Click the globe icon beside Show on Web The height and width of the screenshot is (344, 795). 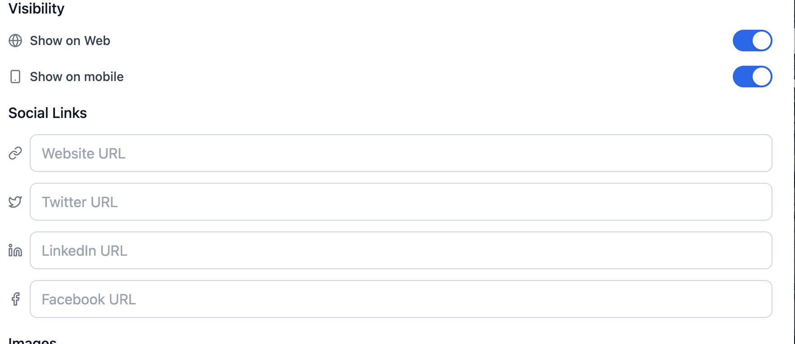tap(15, 41)
